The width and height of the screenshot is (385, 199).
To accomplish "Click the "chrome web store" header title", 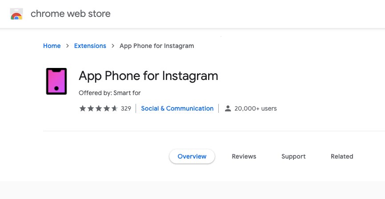I will [71, 14].
